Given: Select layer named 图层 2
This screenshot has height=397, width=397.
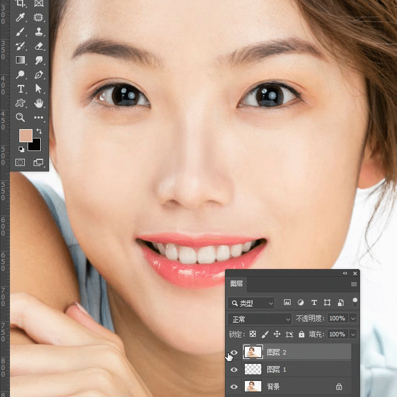Looking at the screenshot, I should [x=276, y=352].
